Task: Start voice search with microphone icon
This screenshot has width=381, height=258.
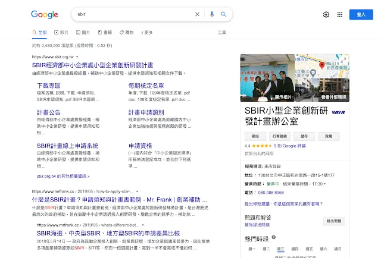Action: pyautogui.click(x=212, y=14)
